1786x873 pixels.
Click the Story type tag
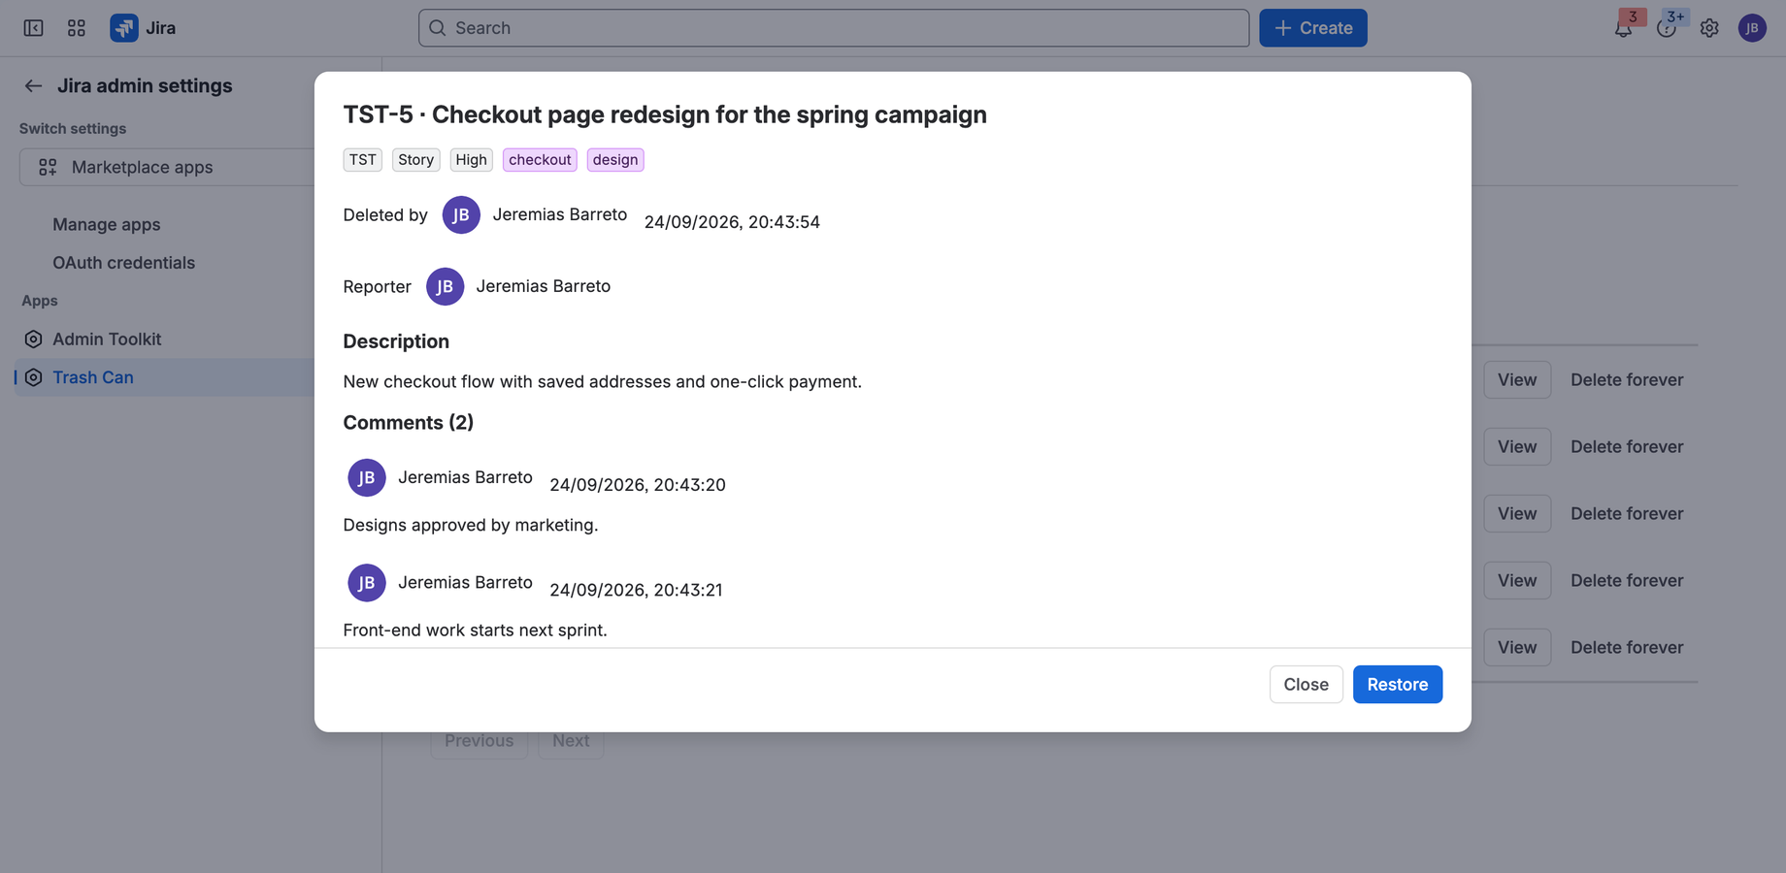pyautogui.click(x=415, y=160)
